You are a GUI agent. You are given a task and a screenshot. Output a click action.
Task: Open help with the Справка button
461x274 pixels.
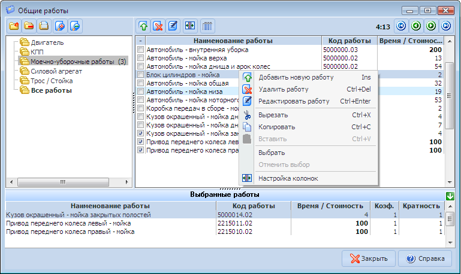(x=425, y=258)
